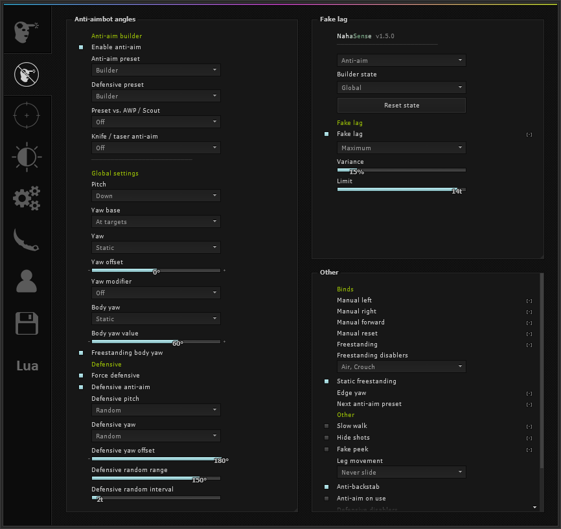Open Anti-aim preset dropdown
Image resolution: width=561 pixels, height=529 pixels.
coord(156,70)
